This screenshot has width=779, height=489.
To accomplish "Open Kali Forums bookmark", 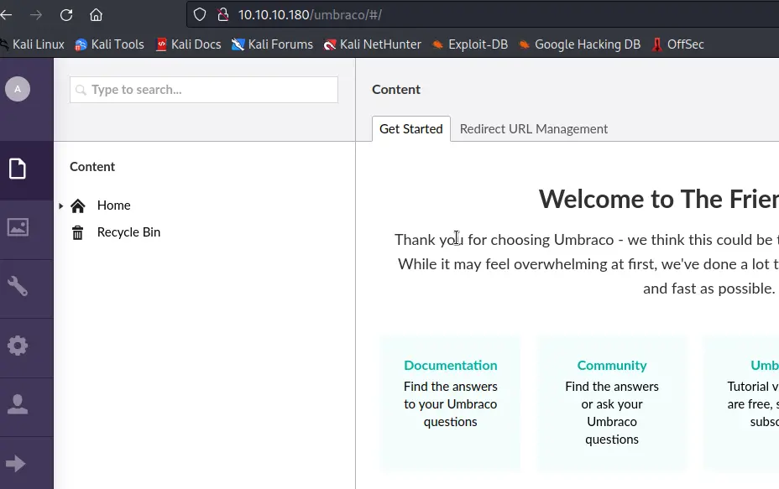I will 272,44.
